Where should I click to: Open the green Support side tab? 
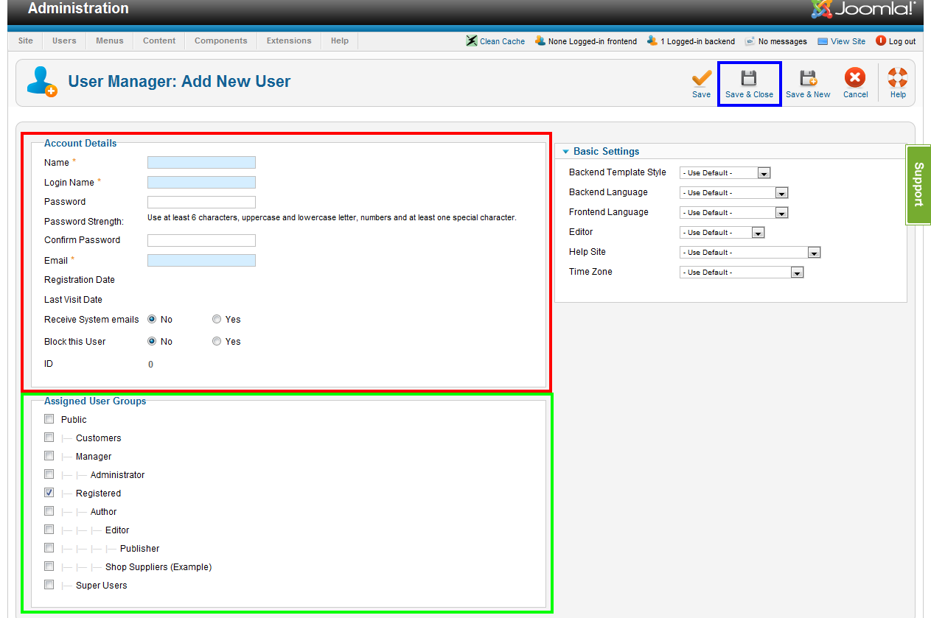pos(918,184)
